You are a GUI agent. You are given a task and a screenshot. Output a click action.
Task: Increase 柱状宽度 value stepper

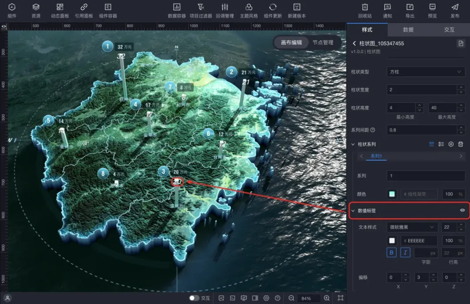point(461,88)
